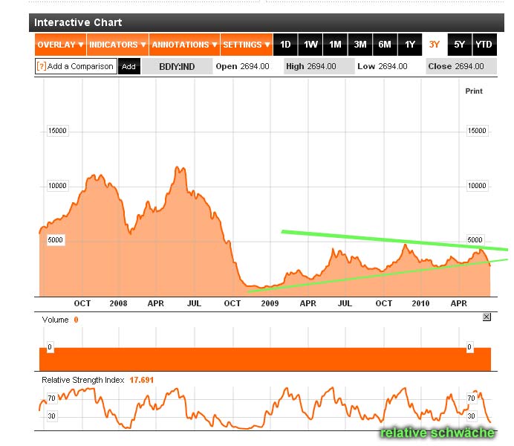514x446 pixels.
Task: Click the Print link
Action: click(473, 91)
